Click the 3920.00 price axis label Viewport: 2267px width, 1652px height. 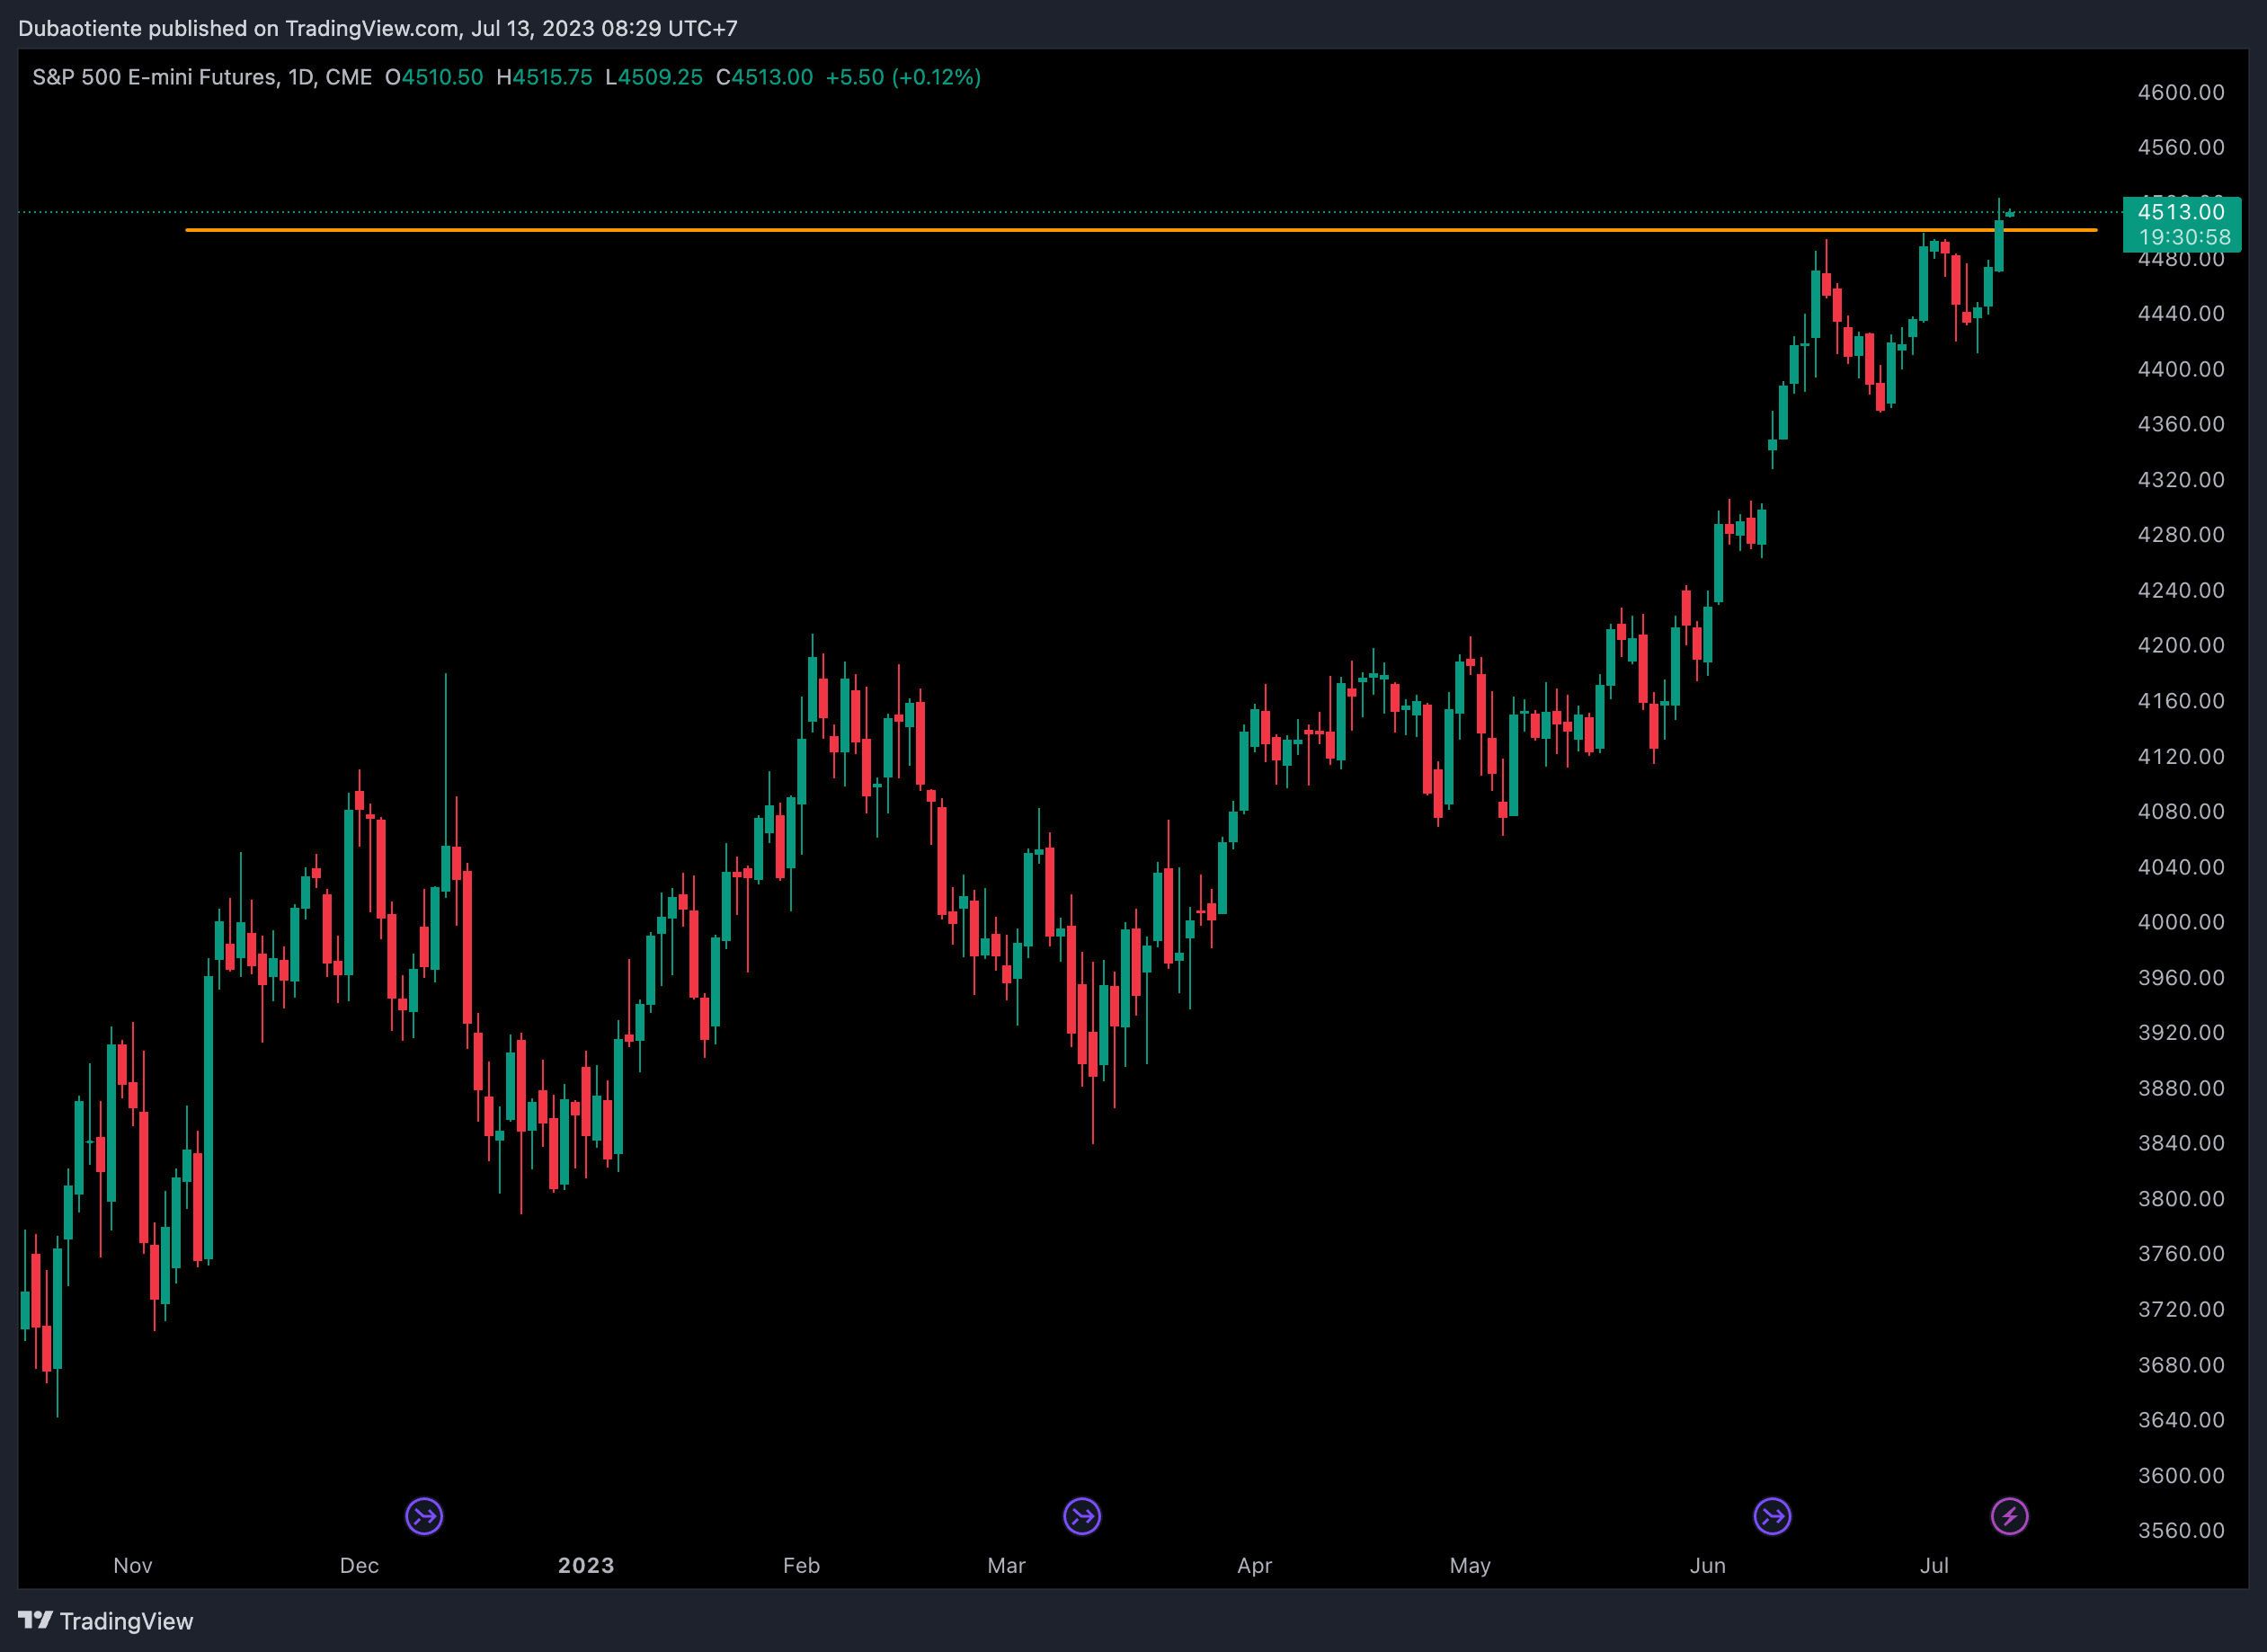coord(2181,1032)
